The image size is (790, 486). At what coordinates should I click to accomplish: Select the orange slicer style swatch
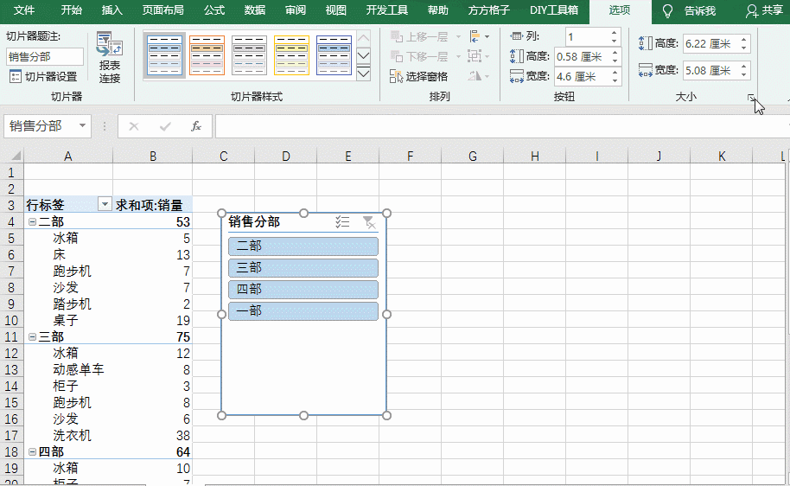coord(207,55)
